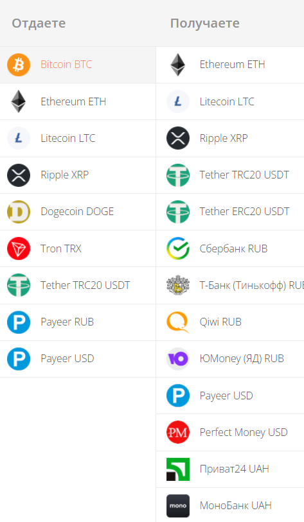Select Litecoin LTC in the Получаете column
Image resolution: width=304 pixels, height=522 pixels.
pos(230,101)
